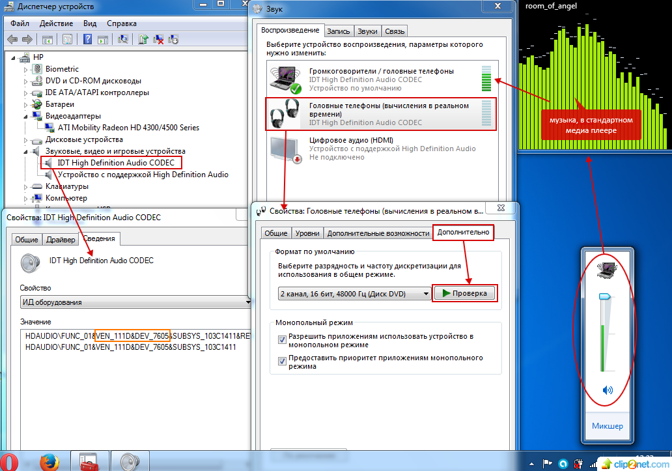Screen dimensions: 672x471
Task: Expand the Biometric category
Action: [25, 70]
